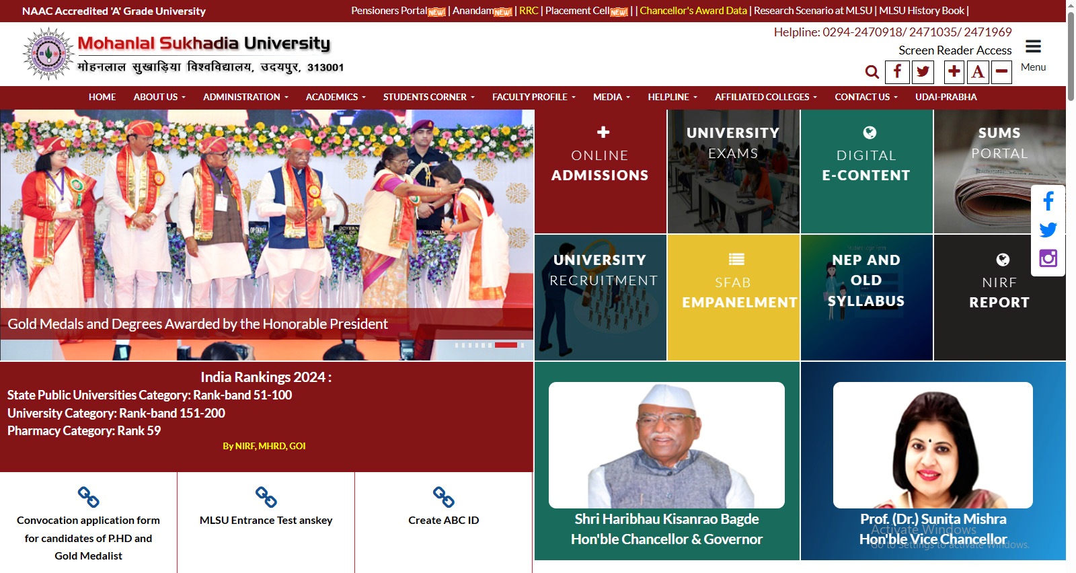Screen dimensions: 1076x573
Task: Open Udai-Prabha menu item
Action: pos(946,97)
